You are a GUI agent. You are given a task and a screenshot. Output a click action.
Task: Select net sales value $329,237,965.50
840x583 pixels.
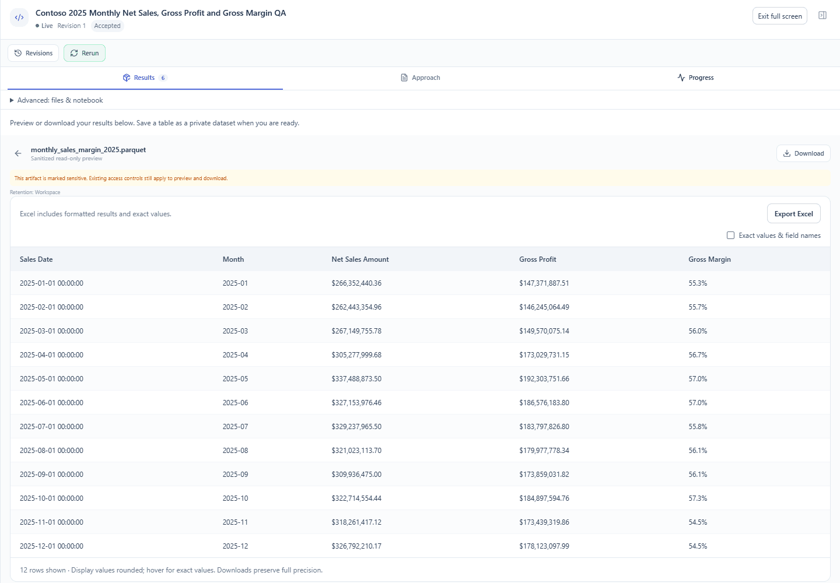tap(356, 427)
